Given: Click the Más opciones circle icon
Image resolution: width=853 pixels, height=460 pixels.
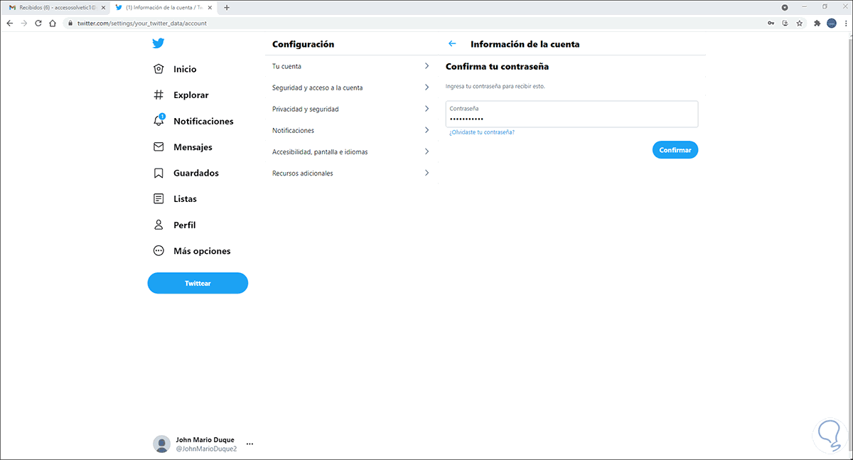Looking at the screenshot, I should [x=159, y=251].
